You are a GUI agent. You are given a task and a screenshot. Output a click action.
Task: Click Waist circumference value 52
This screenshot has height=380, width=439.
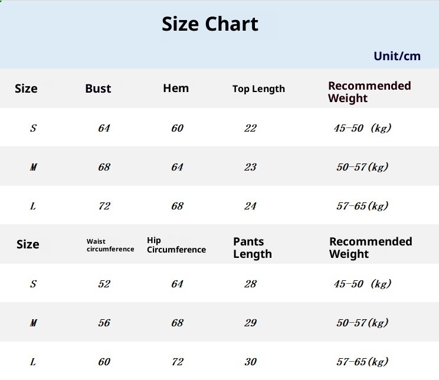(104, 284)
